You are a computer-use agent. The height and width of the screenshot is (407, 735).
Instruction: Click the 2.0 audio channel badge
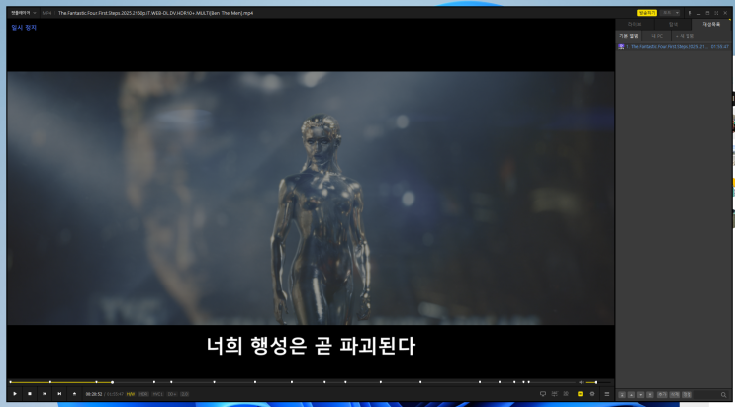tap(185, 394)
